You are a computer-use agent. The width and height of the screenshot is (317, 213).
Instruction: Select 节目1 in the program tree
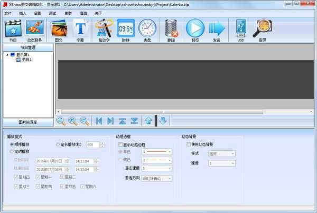[27, 60]
